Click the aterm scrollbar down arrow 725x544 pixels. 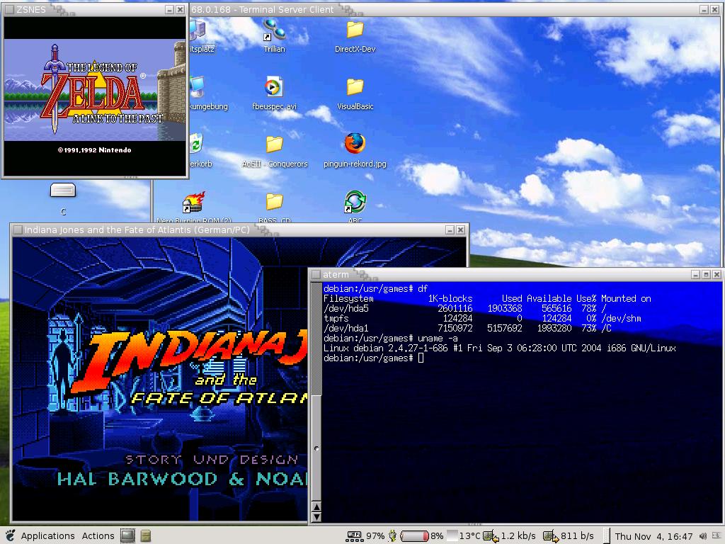point(316,517)
